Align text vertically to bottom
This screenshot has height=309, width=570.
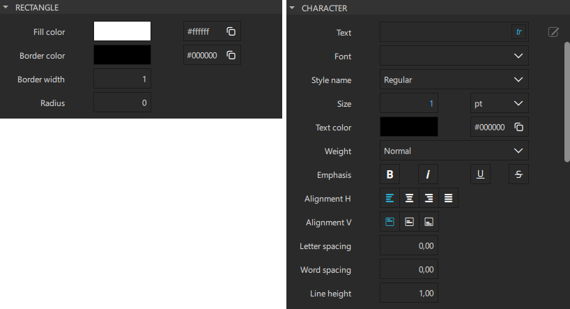coord(429,222)
